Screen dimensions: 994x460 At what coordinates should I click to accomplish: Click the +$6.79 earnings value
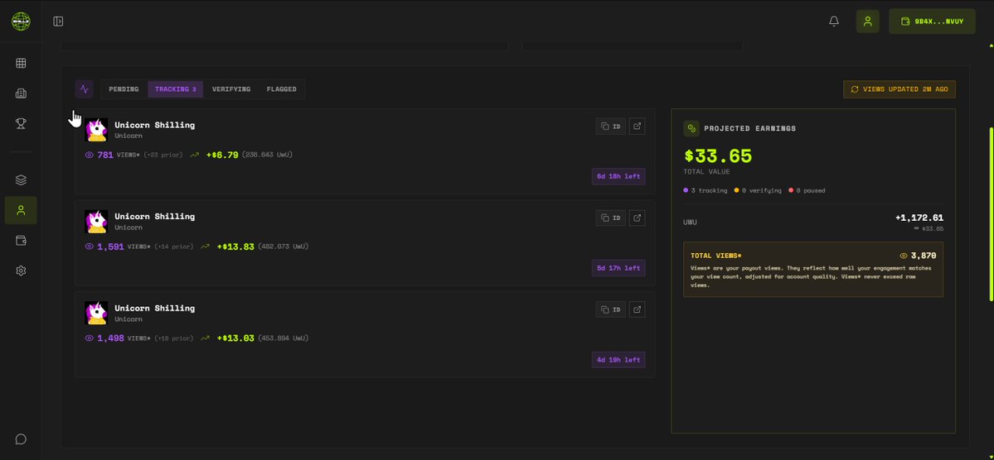tap(222, 155)
